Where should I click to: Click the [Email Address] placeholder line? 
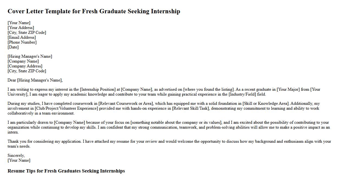[x=22, y=37]
